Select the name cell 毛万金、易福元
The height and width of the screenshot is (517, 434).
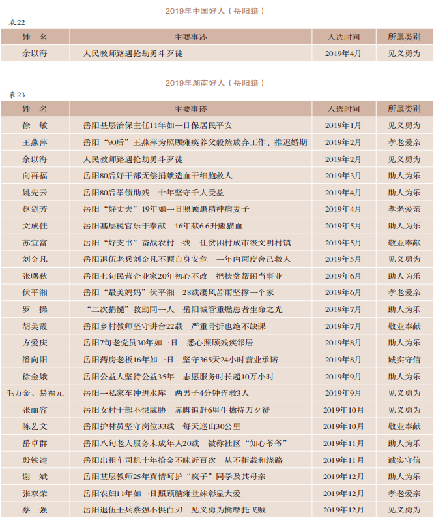[35, 393]
